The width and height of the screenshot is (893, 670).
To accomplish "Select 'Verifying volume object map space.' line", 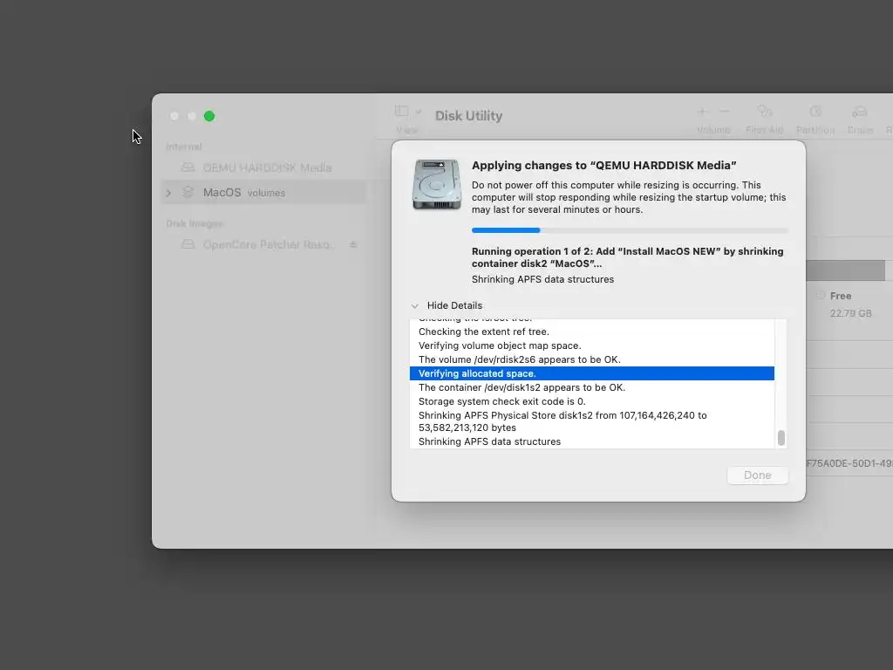I will coord(592,345).
